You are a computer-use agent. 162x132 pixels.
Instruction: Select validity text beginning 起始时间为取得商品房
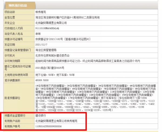click(88, 61)
